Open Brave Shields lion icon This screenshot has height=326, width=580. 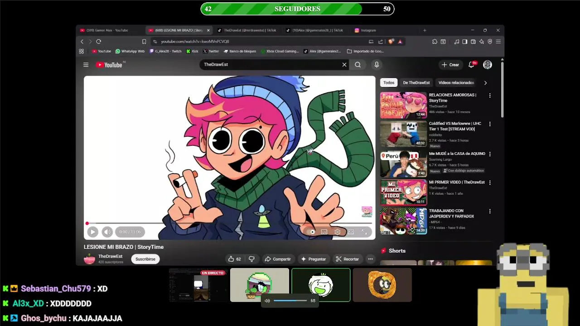[391, 41]
